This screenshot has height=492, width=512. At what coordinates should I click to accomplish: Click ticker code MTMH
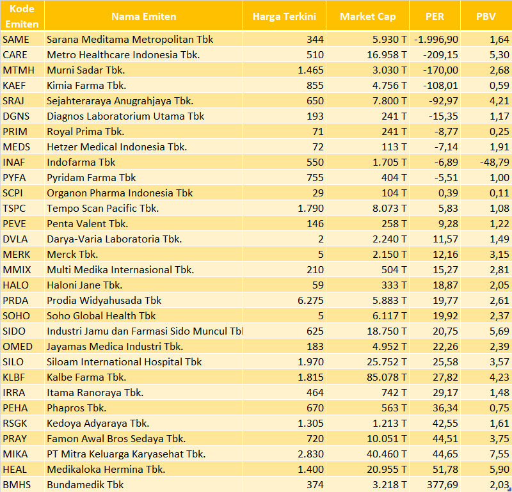(19, 70)
